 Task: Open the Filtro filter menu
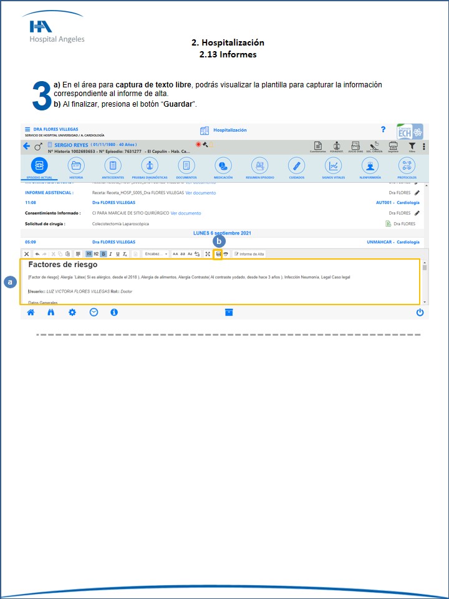412,147
